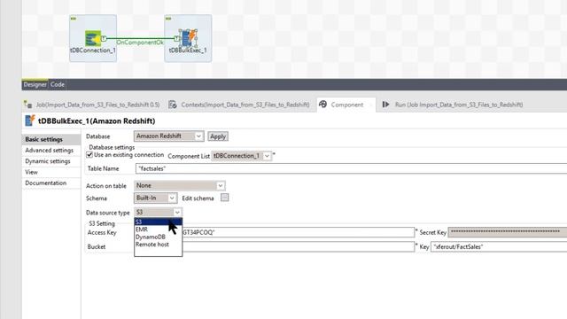
Task: Click the Edit schema button
Action: (224, 198)
